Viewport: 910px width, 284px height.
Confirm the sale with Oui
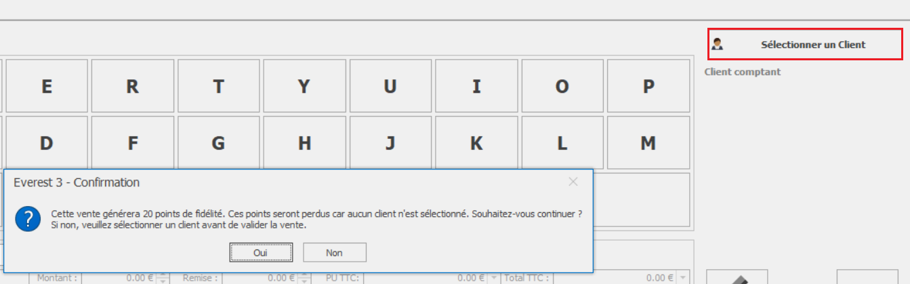(x=261, y=252)
